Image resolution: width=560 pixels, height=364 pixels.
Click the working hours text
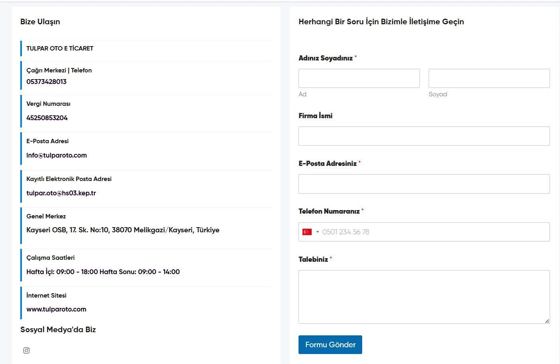point(103,272)
